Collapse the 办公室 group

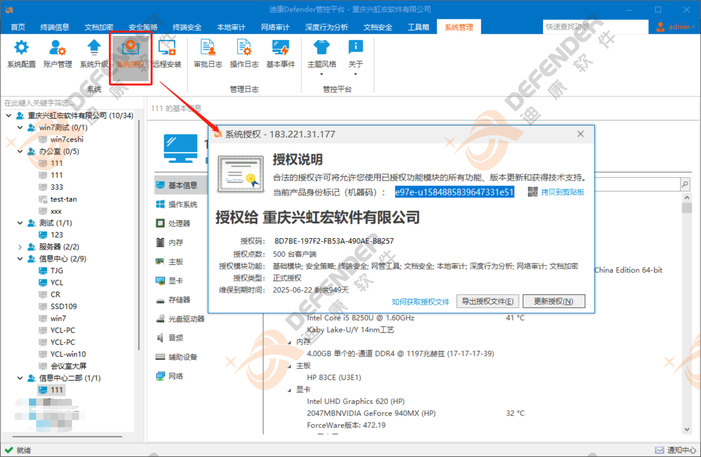point(20,151)
